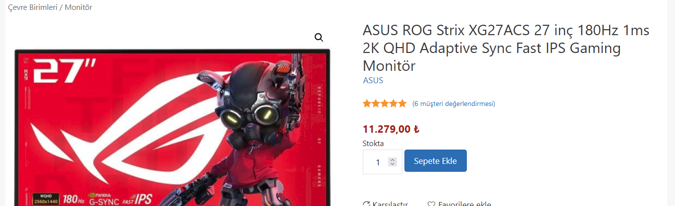Click the ASUS ROG Strix XG27ACS title
Image resolution: width=675 pixels, height=206 pixels.
point(506,48)
